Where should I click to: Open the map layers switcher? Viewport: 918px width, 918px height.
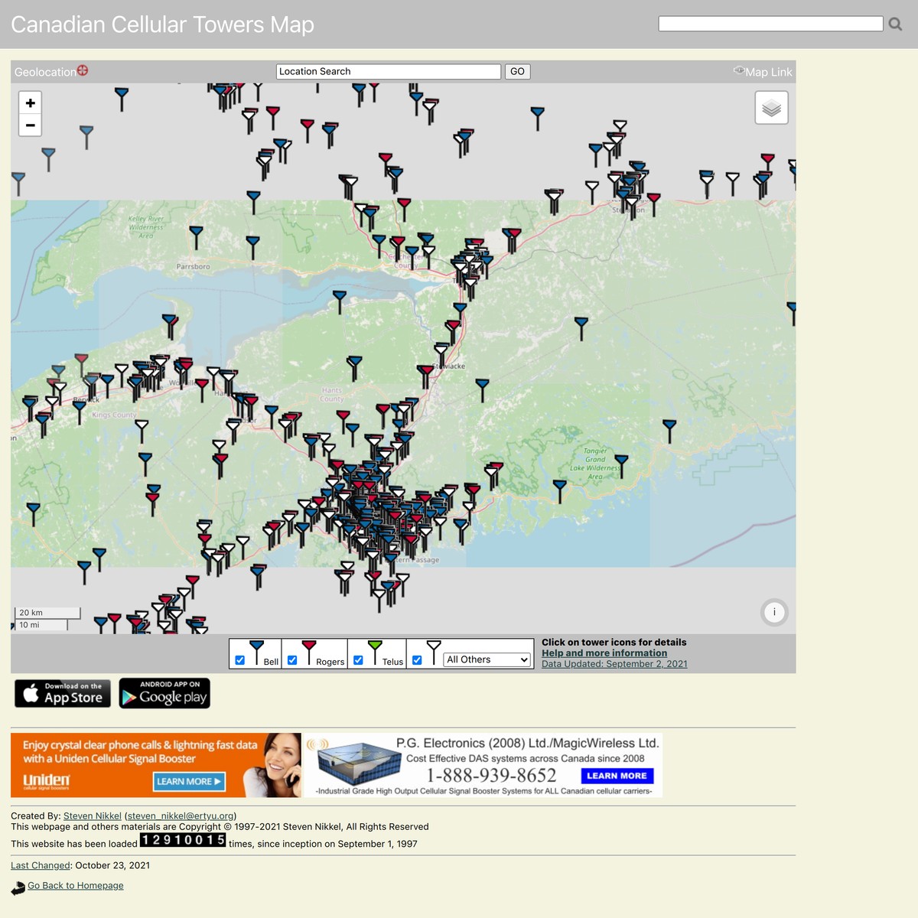(771, 108)
